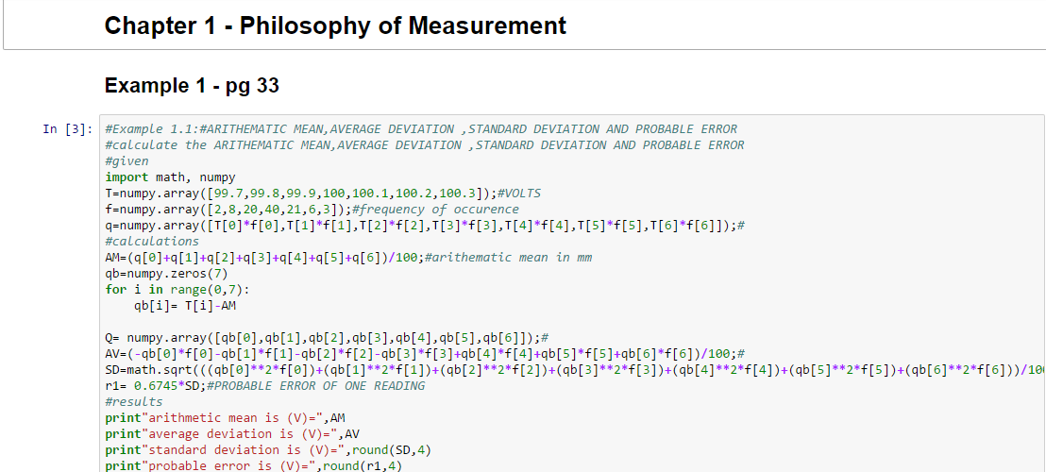1046x472 pixels.
Task: Click the #results comment line
Action: pos(132,402)
